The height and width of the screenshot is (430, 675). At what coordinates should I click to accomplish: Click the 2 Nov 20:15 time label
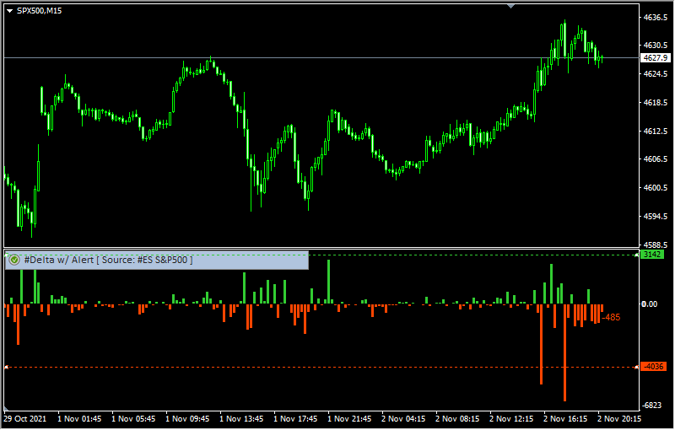point(619,418)
